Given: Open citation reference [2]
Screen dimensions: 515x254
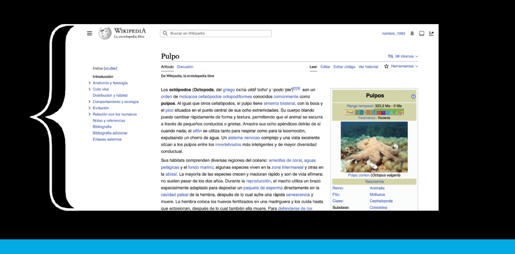Looking at the screenshot, I should point(294,89).
